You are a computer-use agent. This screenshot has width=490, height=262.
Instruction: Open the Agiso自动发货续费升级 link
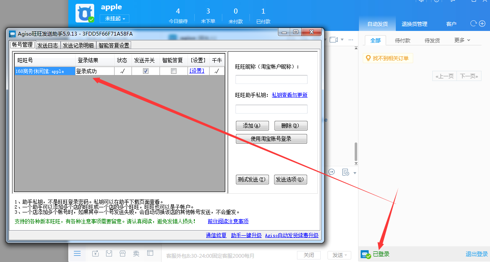pos(291,235)
